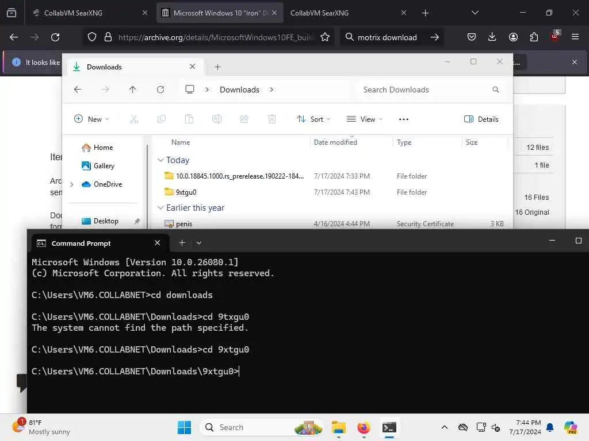Collapse Earlier this year group
Screen dimensions: 589x441
pos(160,208)
